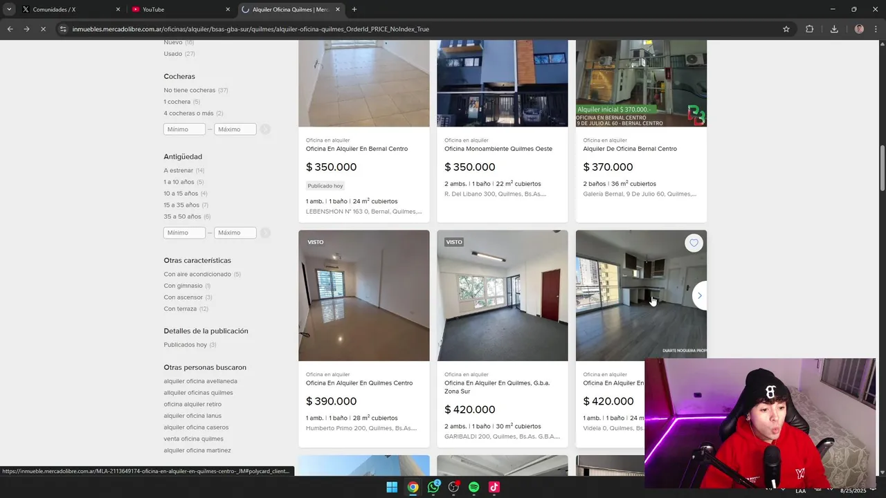Image resolution: width=886 pixels, height=498 pixels.
Task: Open listing Alquiler De Oficina Bernal Centro
Action: coord(630,149)
